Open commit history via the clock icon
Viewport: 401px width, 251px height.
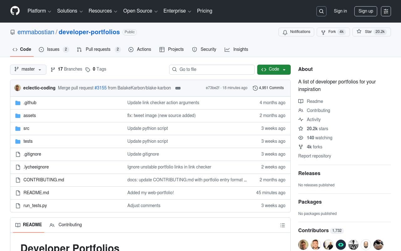[255, 88]
